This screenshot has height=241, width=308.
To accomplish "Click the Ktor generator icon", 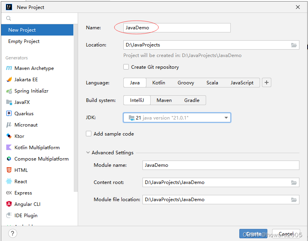I will 9,136.
